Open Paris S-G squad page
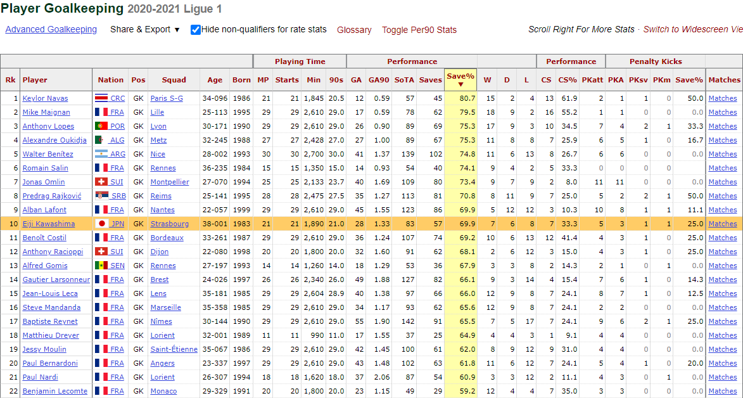This screenshot has width=743, height=398. coord(167,99)
